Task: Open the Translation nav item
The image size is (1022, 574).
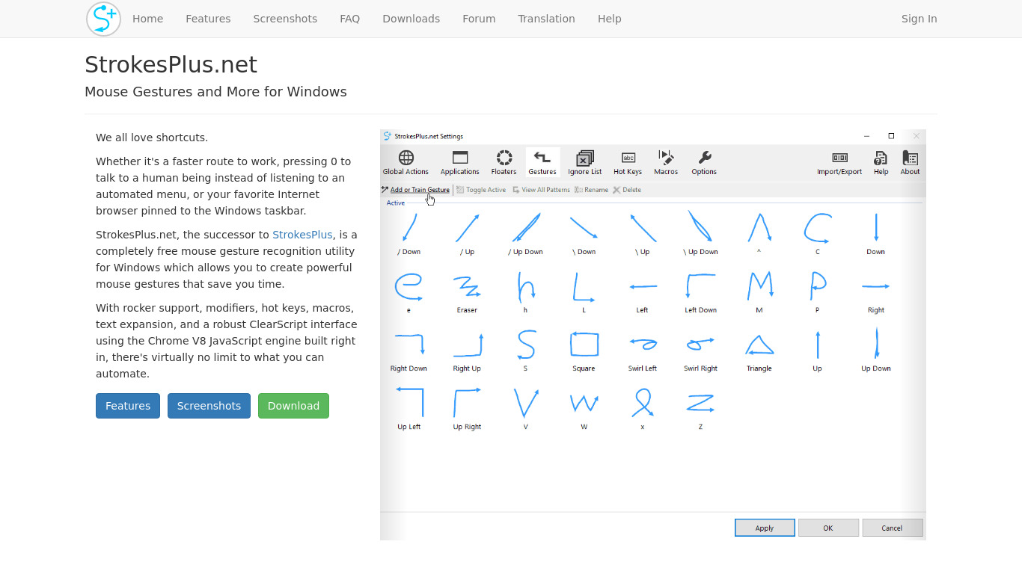Action: tap(546, 19)
